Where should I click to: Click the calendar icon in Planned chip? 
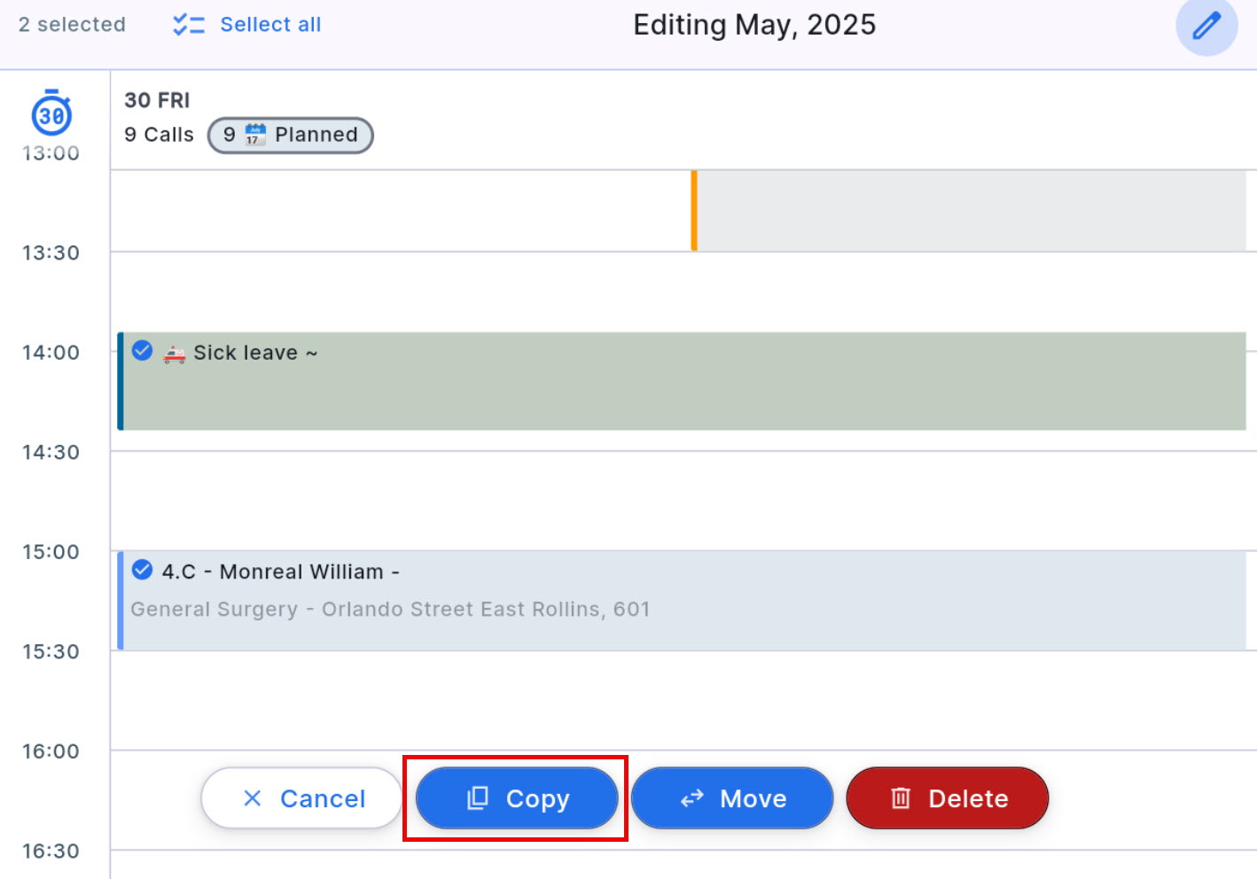point(255,135)
